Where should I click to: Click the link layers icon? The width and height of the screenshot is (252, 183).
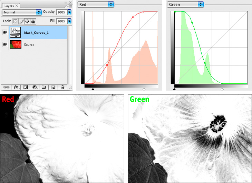(x=7, y=87)
